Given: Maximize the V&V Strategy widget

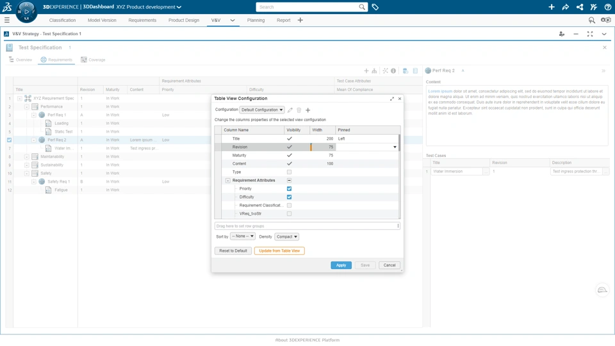Looking at the screenshot, I should 590,34.
